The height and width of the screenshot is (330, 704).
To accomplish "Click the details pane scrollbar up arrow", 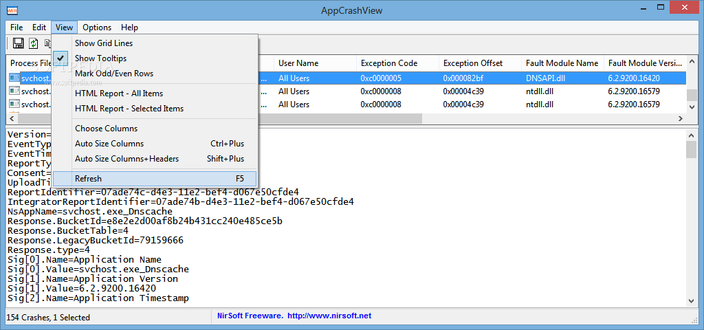I will pyautogui.click(x=692, y=134).
